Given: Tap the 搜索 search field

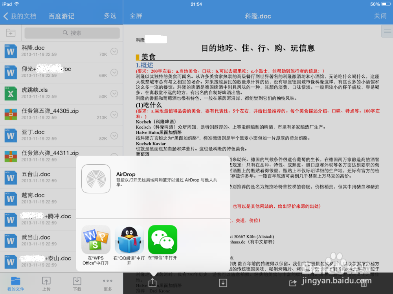Looking at the screenshot, I should pyautogui.click(x=72, y=33).
